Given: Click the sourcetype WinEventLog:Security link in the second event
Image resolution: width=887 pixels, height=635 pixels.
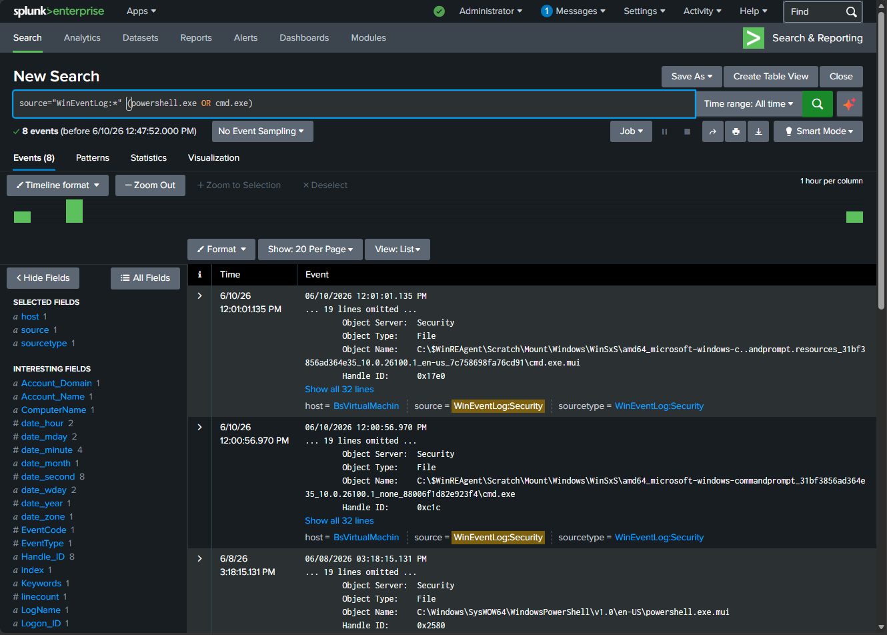Looking at the screenshot, I should click(x=659, y=538).
